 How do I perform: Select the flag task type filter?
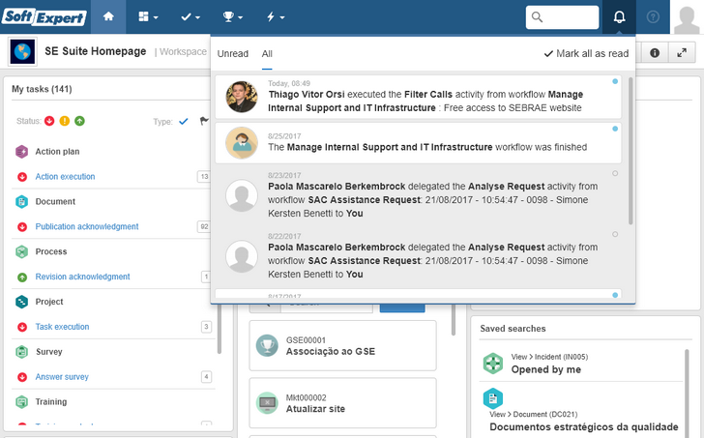point(204,121)
